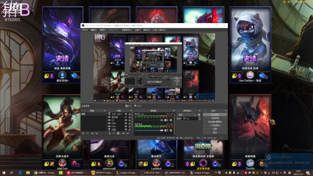
Task: Pop out the Audio Mixer dock panel
Action: [x=174, y=111]
